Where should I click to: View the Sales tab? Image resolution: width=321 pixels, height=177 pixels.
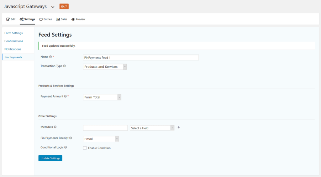click(x=61, y=19)
